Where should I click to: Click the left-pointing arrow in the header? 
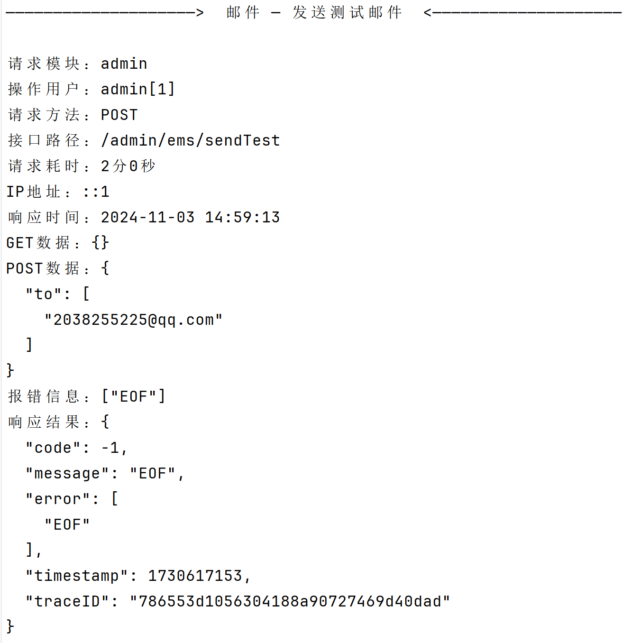(x=428, y=12)
